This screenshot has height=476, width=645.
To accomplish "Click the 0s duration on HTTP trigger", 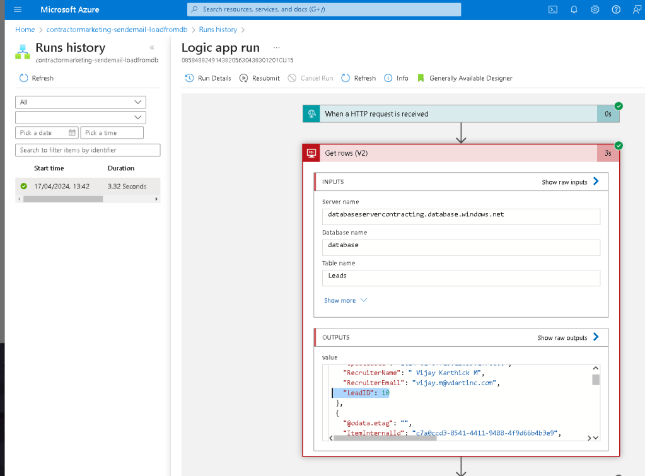I will coord(608,114).
